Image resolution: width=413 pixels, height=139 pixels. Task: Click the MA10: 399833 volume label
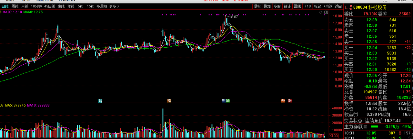point(38,105)
